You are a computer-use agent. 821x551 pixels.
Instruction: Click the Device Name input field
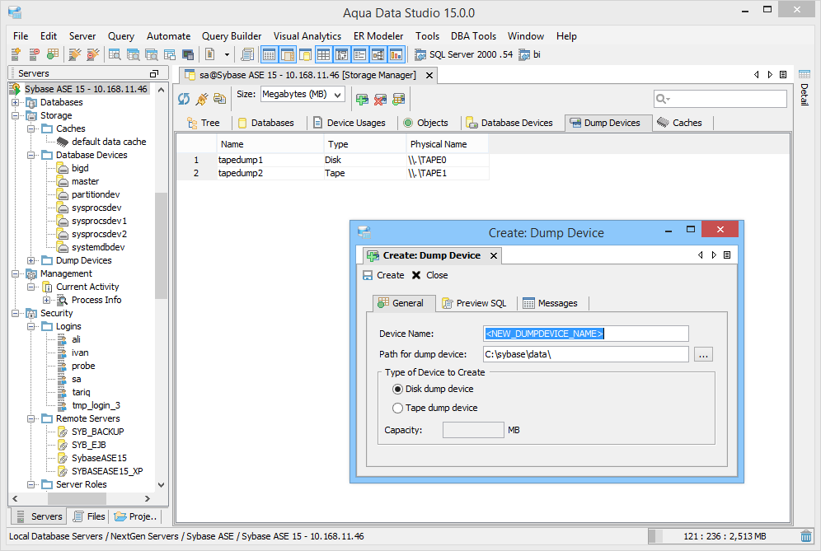tap(585, 333)
